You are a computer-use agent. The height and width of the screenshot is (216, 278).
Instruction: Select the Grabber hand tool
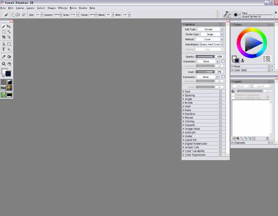tap(9, 64)
